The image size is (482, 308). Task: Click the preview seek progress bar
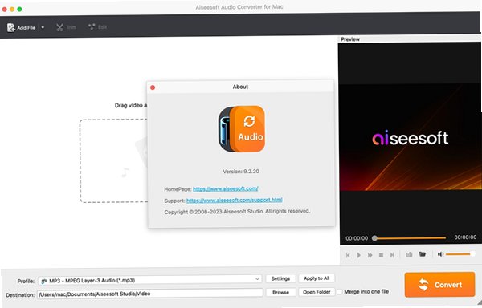pos(410,237)
